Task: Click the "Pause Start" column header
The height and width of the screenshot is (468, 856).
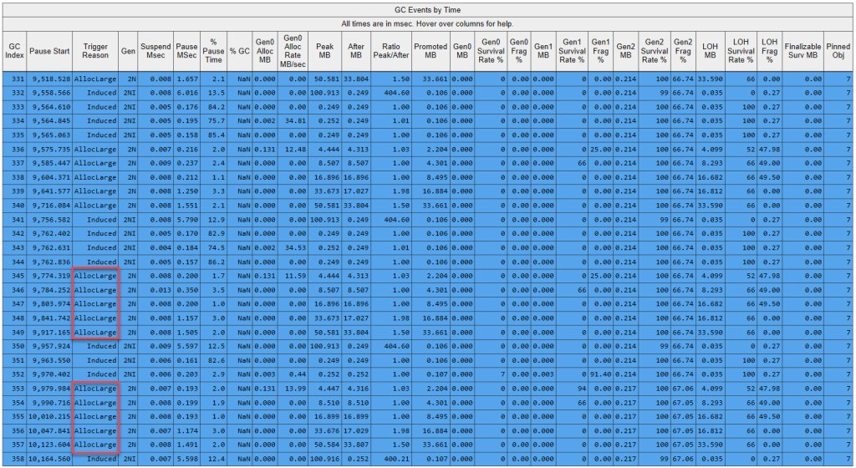Action: (x=49, y=51)
